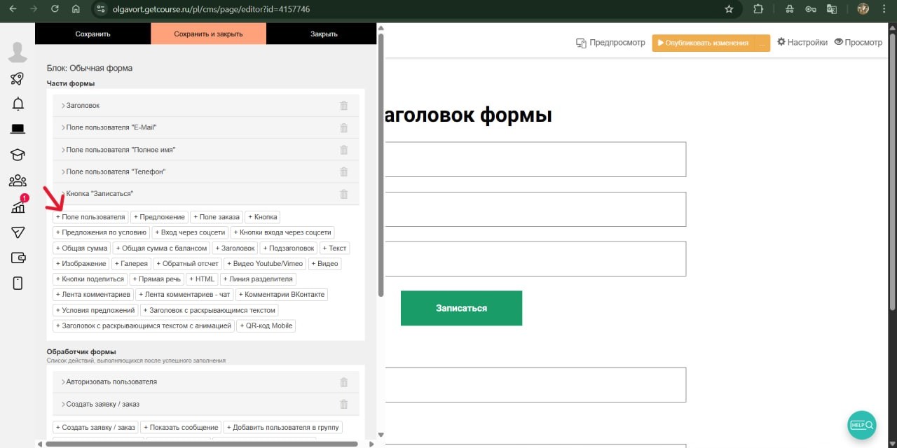Open "Просмотр" with the eye icon
Screen dimensions: 897x448
pyautogui.click(x=858, y=42)
